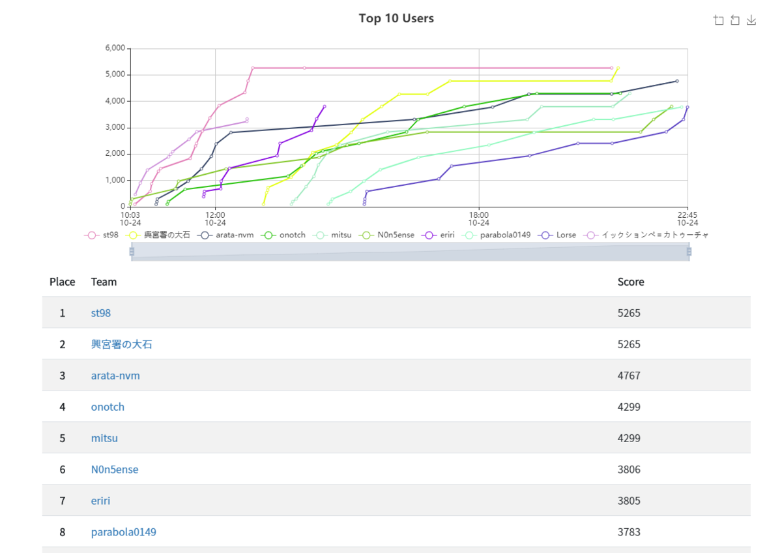The image size is (782, 553).
Task: Hide N0n5ense series via legend
Action: [x=386, y=235]
